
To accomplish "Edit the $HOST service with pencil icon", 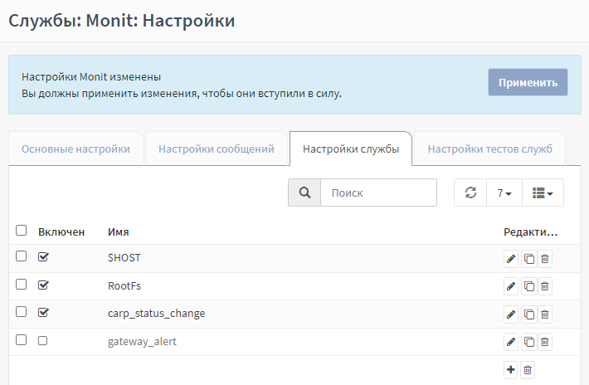I will click(511, 259).
